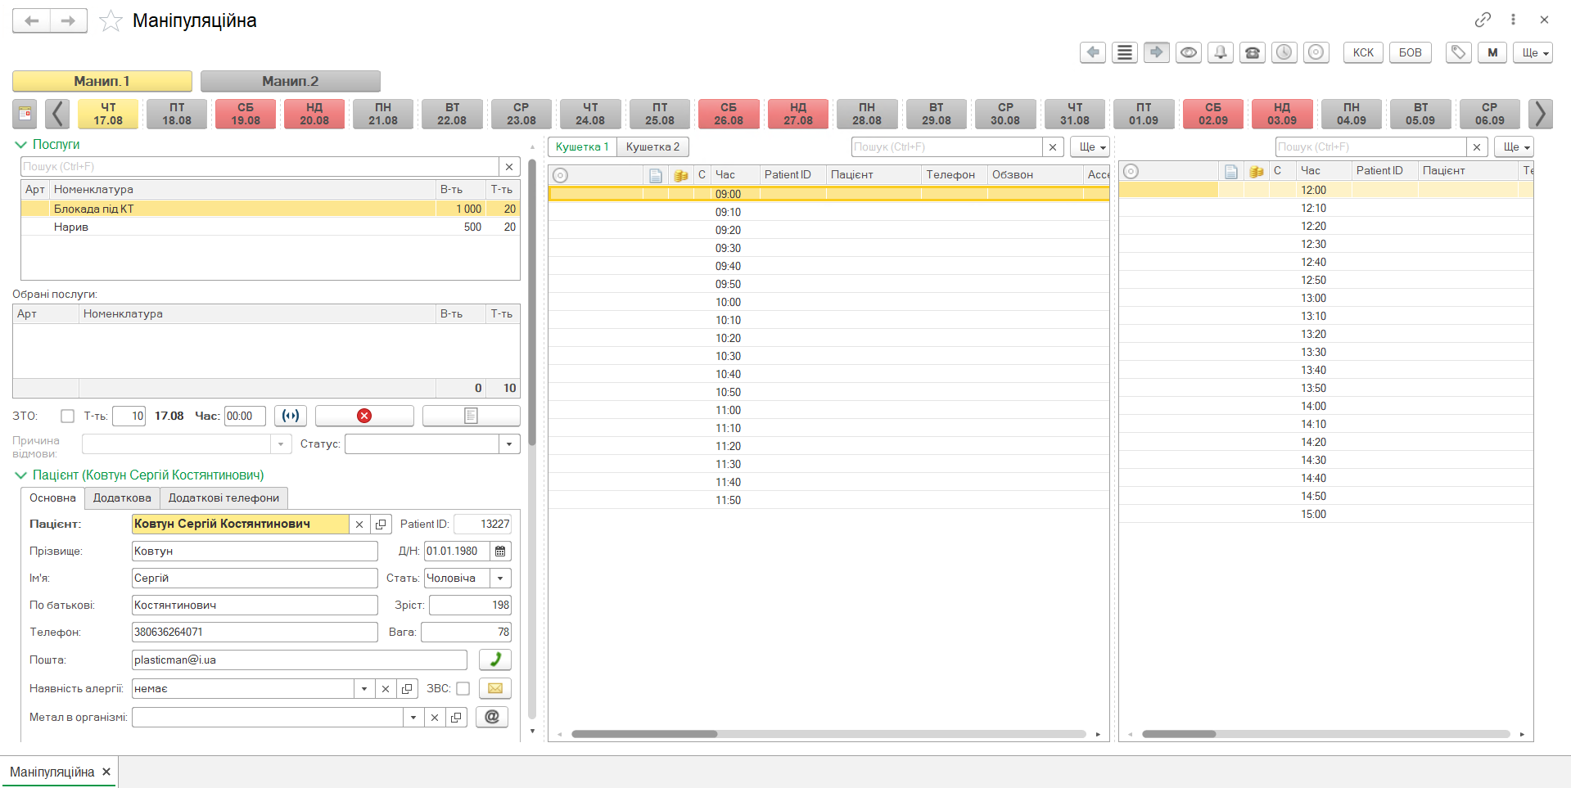Open the Статус dropdown
The height and width of the screenshot is (788, 1571).
point(509,444)
